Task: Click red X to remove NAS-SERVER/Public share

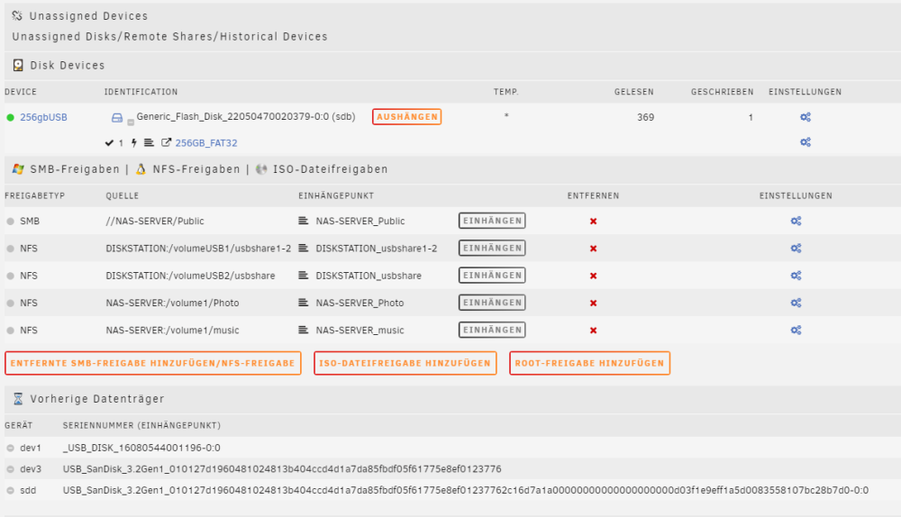Action: [593, 222]
